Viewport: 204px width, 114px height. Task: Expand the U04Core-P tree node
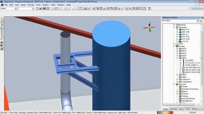(x=177, y=79)
